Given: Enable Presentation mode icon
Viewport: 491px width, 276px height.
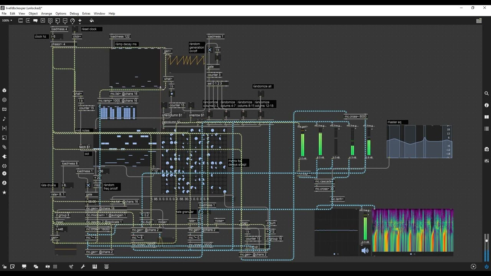Looking at the screenshot, I should pyautogui.click(x=24, y=266).
